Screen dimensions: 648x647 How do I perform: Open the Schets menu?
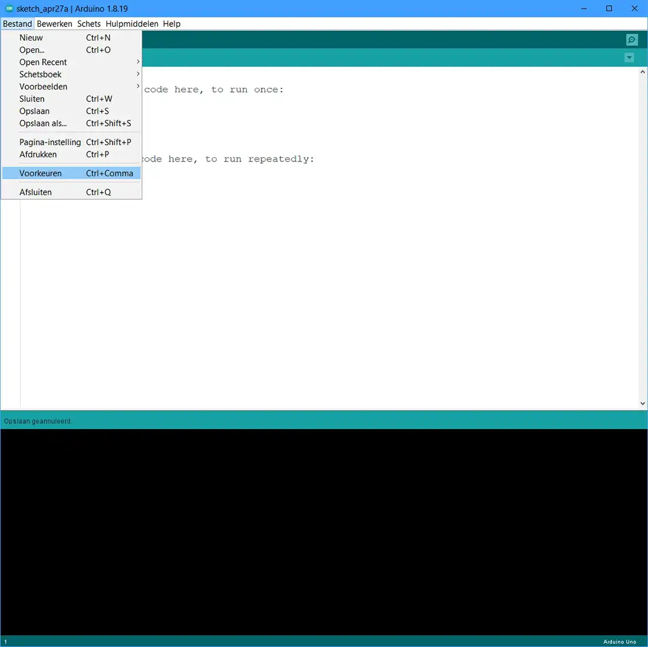(x=89, y=24)
